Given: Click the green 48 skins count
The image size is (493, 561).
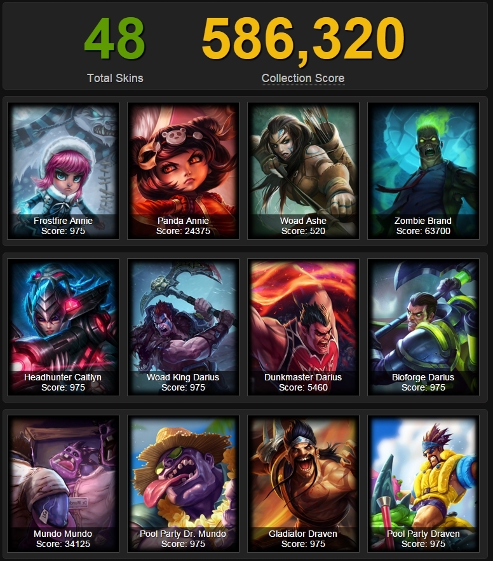Looking at the screenshot, I should [x=115, y=39].
